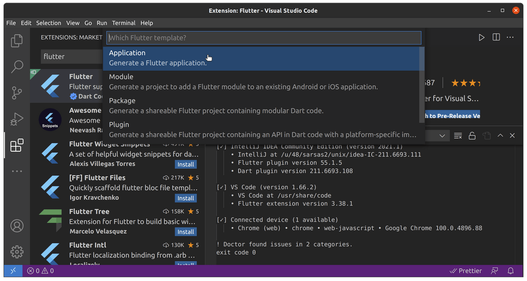The height and width of the screenshot is (281, 527).
Task: Choose the Package template option
Action: [x=261, y=106]
